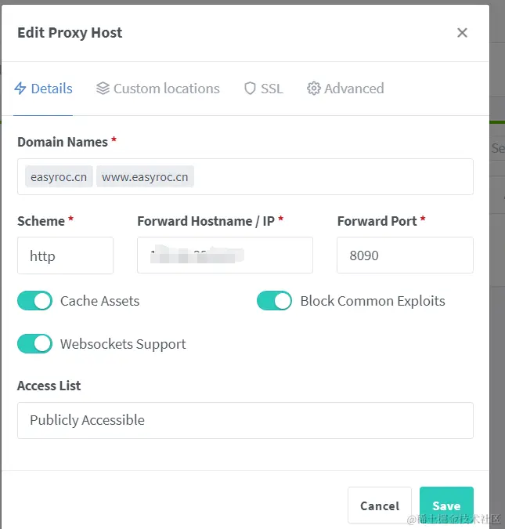The image size is (505, 529).
Task: Open the SSL tab
Action: (271, 89)
